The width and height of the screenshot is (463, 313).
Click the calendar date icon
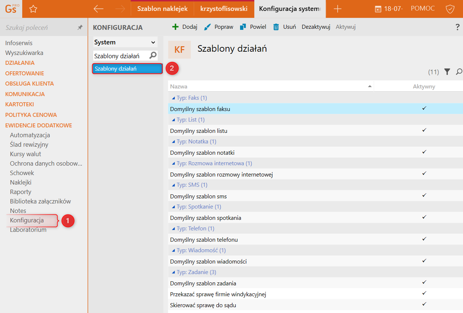pos(378,9)
